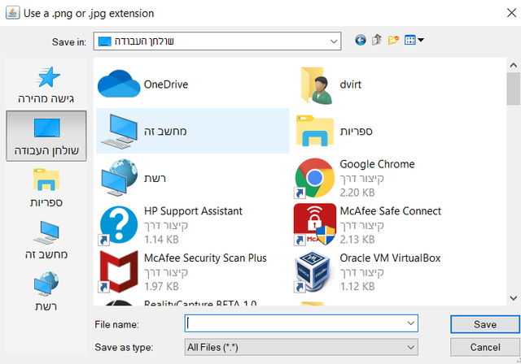Click the dvirt folder name
The width and height of the screenshot is (521, 364).
click(351, 84)
